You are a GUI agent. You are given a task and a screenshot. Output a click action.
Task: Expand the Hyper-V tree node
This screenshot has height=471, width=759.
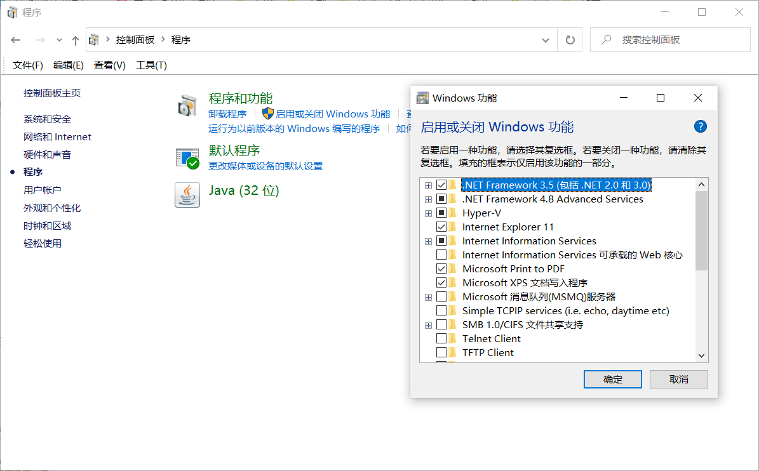pyautogui.click(x=428, y=214)
